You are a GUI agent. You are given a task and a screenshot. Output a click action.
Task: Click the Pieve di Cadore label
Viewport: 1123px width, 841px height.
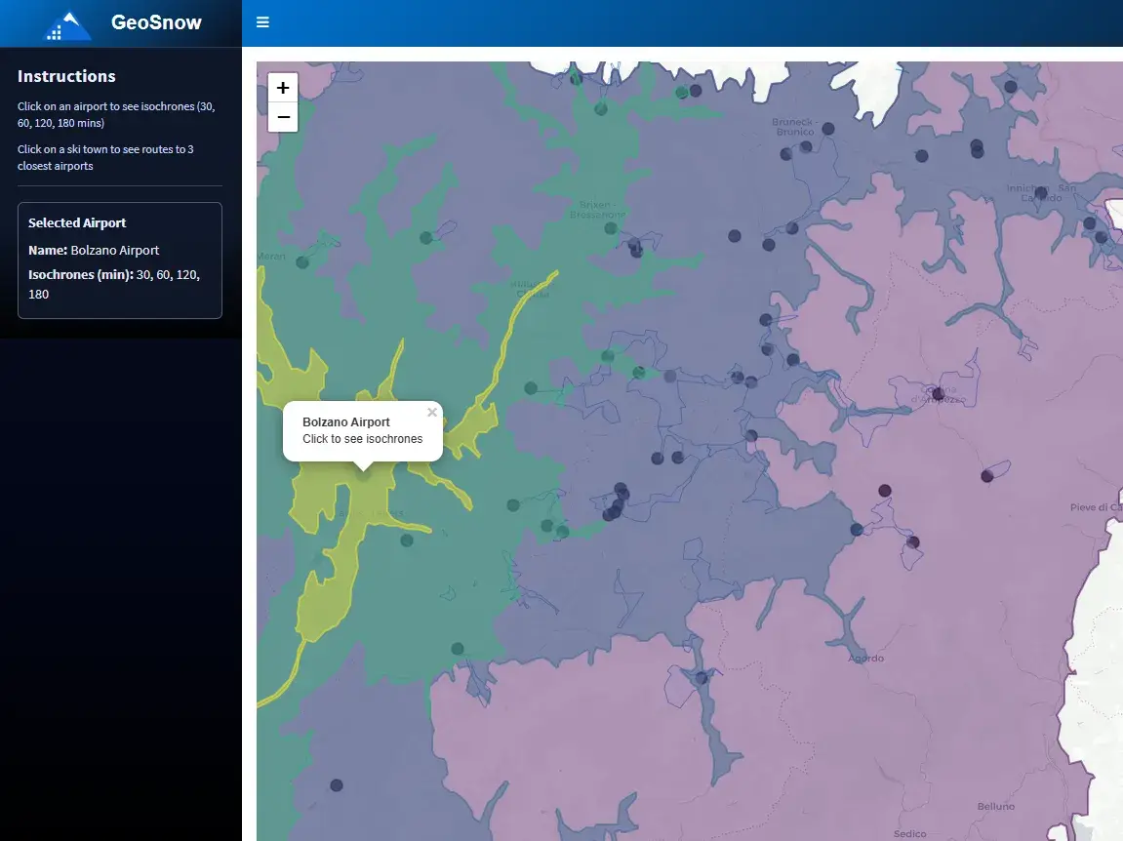(1096, 507)
